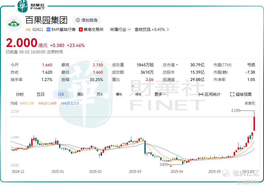Toggle the MA20 moving average label
The width and height of the screenshot is (264, 188).
pos(70,103)
